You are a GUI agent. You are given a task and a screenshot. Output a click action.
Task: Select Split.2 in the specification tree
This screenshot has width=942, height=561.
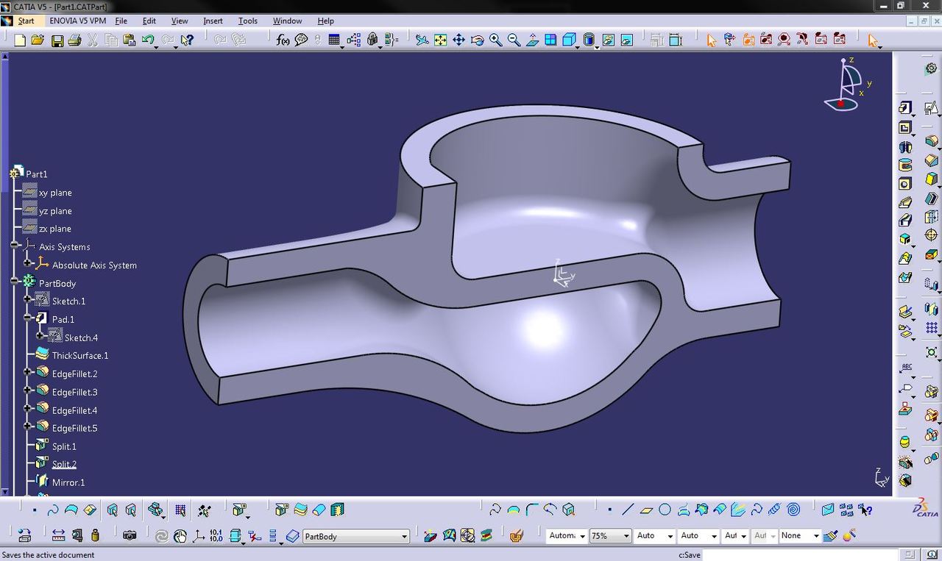(x=64, y=465)
